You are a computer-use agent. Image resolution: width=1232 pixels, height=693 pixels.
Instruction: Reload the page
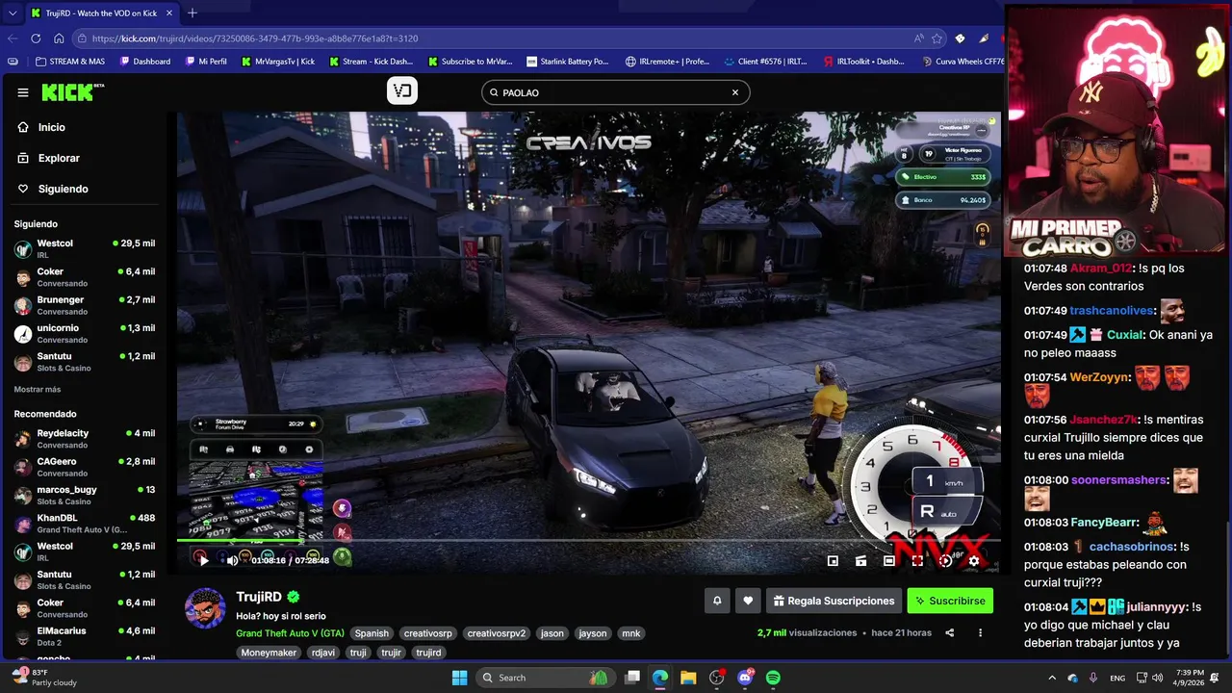[x=36, y=38]
